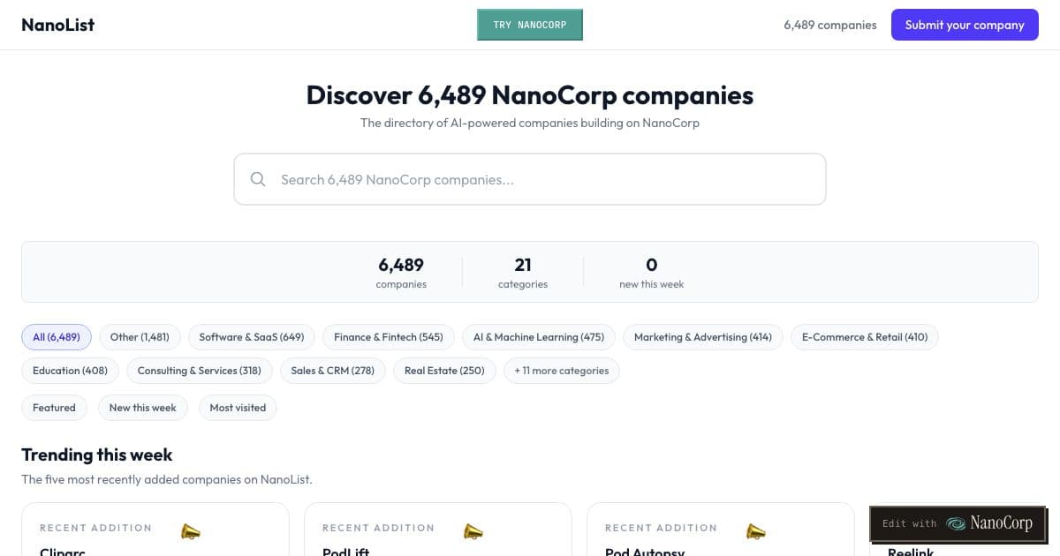
Task: Toggle the Most visited filter
Action: coord(238,408)
